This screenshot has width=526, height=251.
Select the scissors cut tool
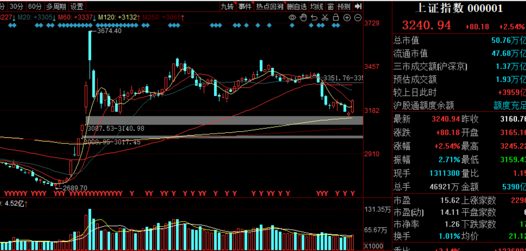coord(325,18)
